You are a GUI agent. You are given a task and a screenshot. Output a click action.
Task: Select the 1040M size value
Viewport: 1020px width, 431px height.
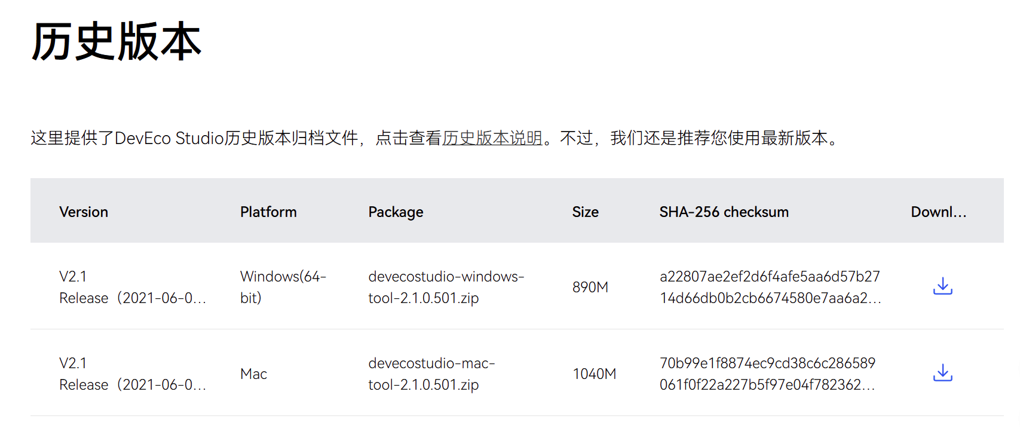click(594, 374)
